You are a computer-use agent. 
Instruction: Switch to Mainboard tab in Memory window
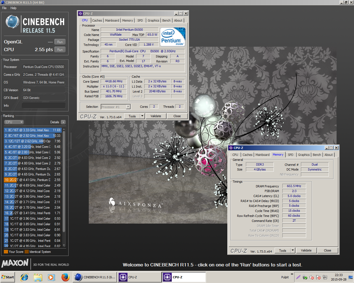coord(262,155)
